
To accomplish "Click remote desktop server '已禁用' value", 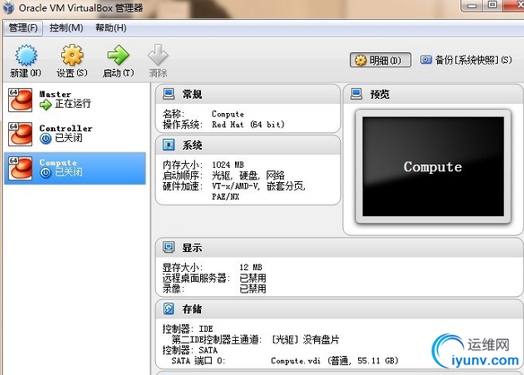I will coord(253,278).
